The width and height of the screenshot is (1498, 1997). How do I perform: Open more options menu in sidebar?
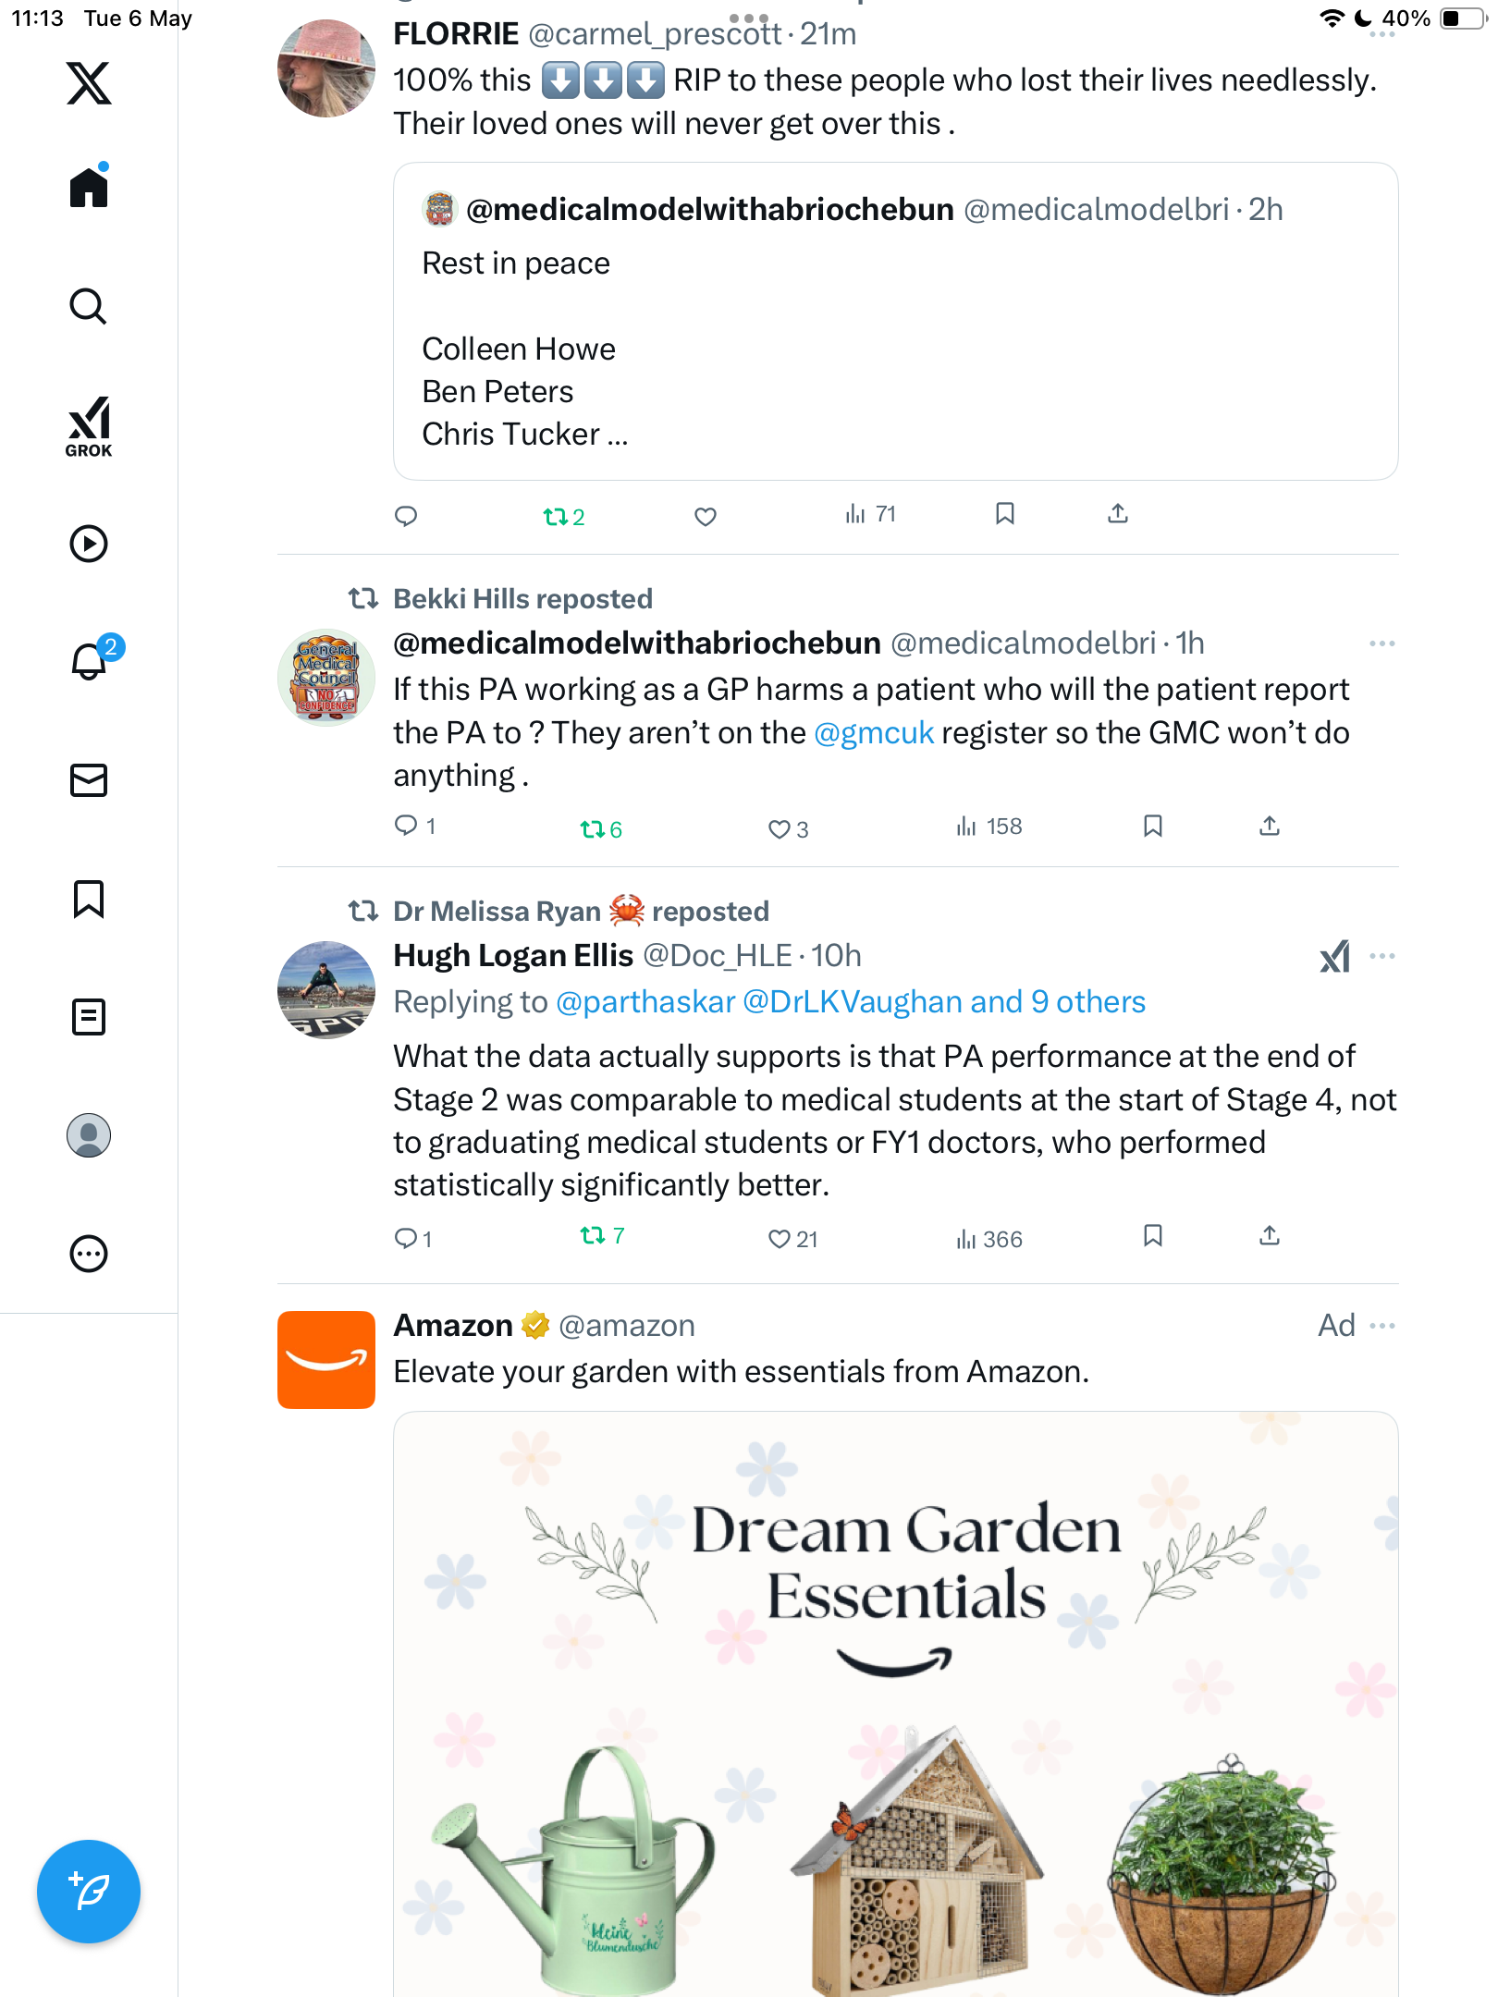pos(89,1254)
